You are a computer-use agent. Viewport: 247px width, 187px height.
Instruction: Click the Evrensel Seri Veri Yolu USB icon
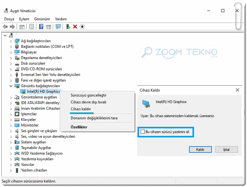(x=17, y=75)
